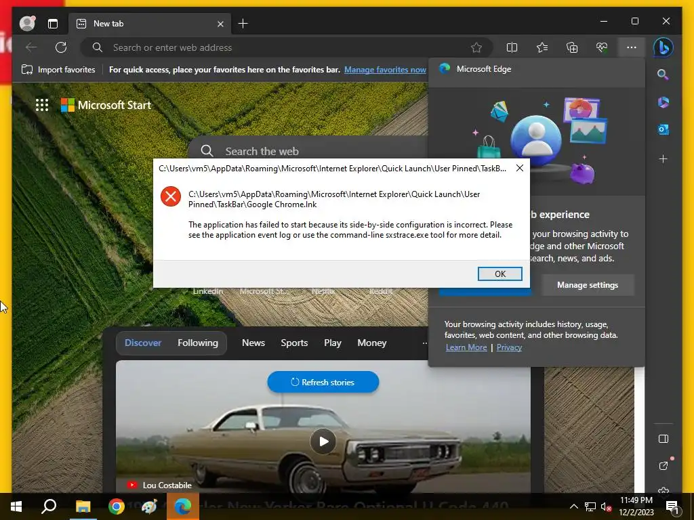Open the Windows Start menu
Image resolution: width=694 pixels, height=520 pixels.
coord(16,506)
